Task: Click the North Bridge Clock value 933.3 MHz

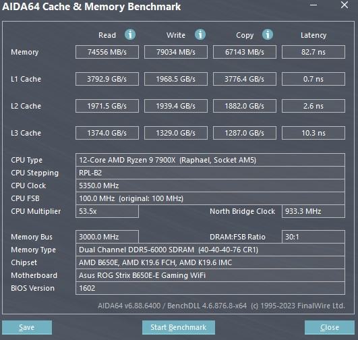Action: point(314,211)
